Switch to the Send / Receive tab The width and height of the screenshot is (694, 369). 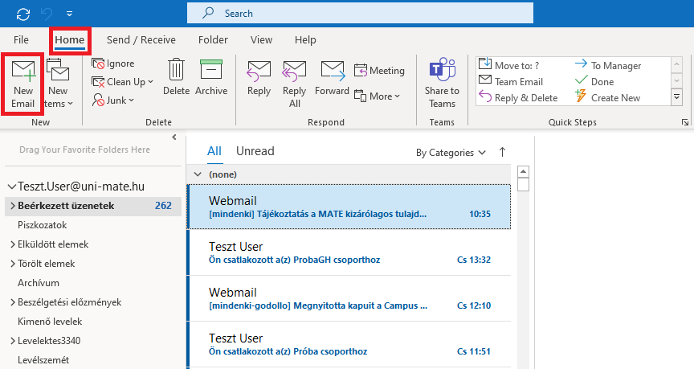141,40
